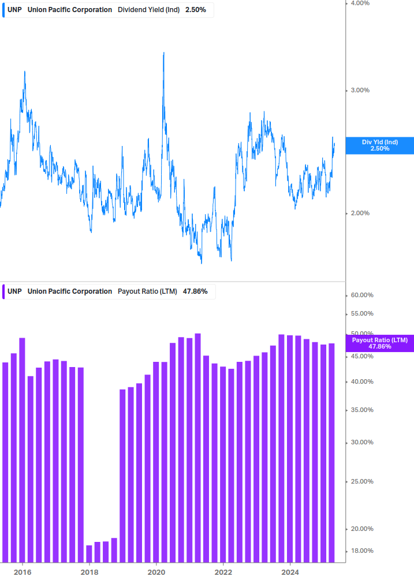The height and width of the screenshot is (580, 414).
Task: Click the Payout Ratio (LTM) legend label
Action: point(147,291)
